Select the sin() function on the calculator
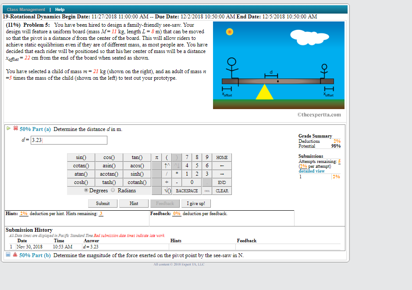Image resolution: width=412 pixels, height=290 pixels. point(81,157)
